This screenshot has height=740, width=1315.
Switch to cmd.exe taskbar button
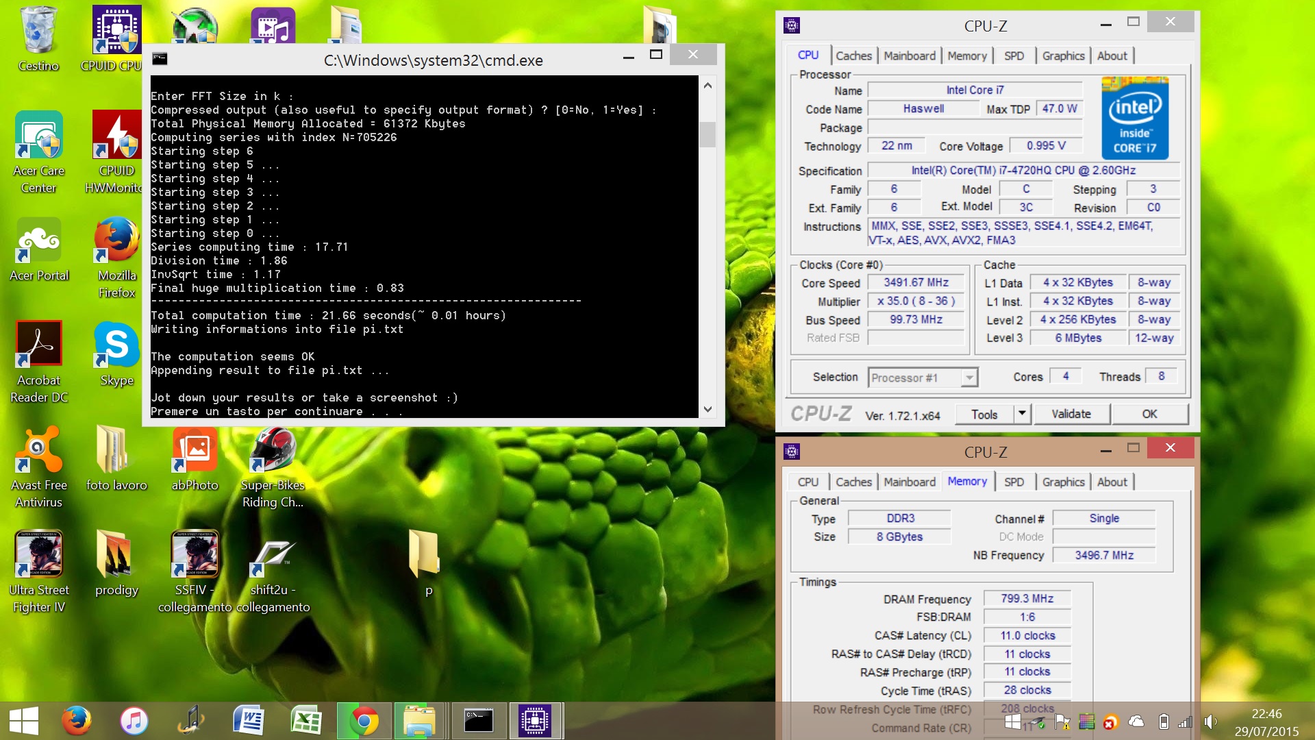[478, 721]
